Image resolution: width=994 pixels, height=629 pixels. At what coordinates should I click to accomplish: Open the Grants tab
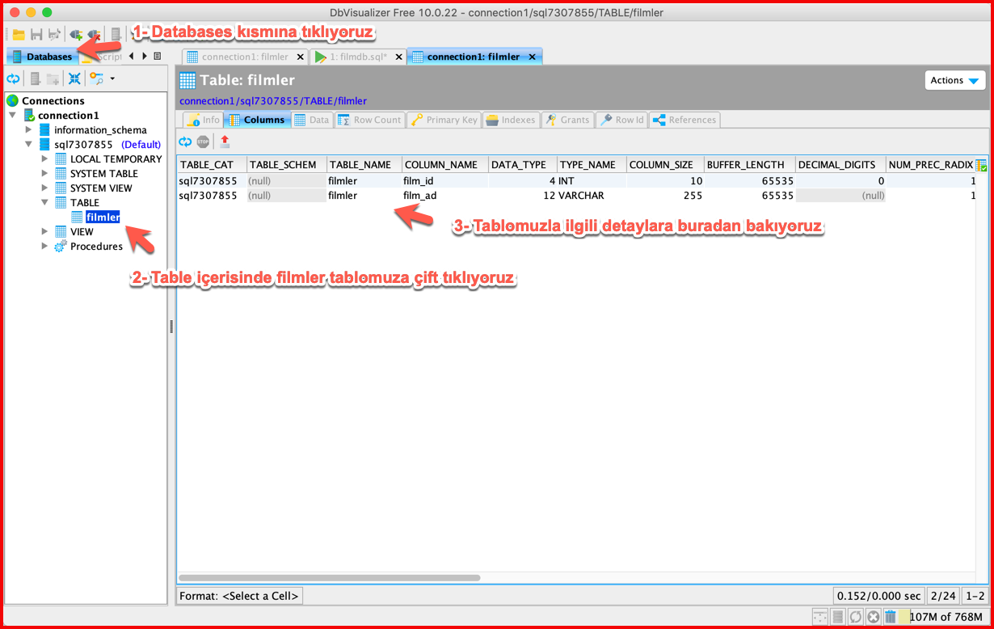tap(566, 120)
